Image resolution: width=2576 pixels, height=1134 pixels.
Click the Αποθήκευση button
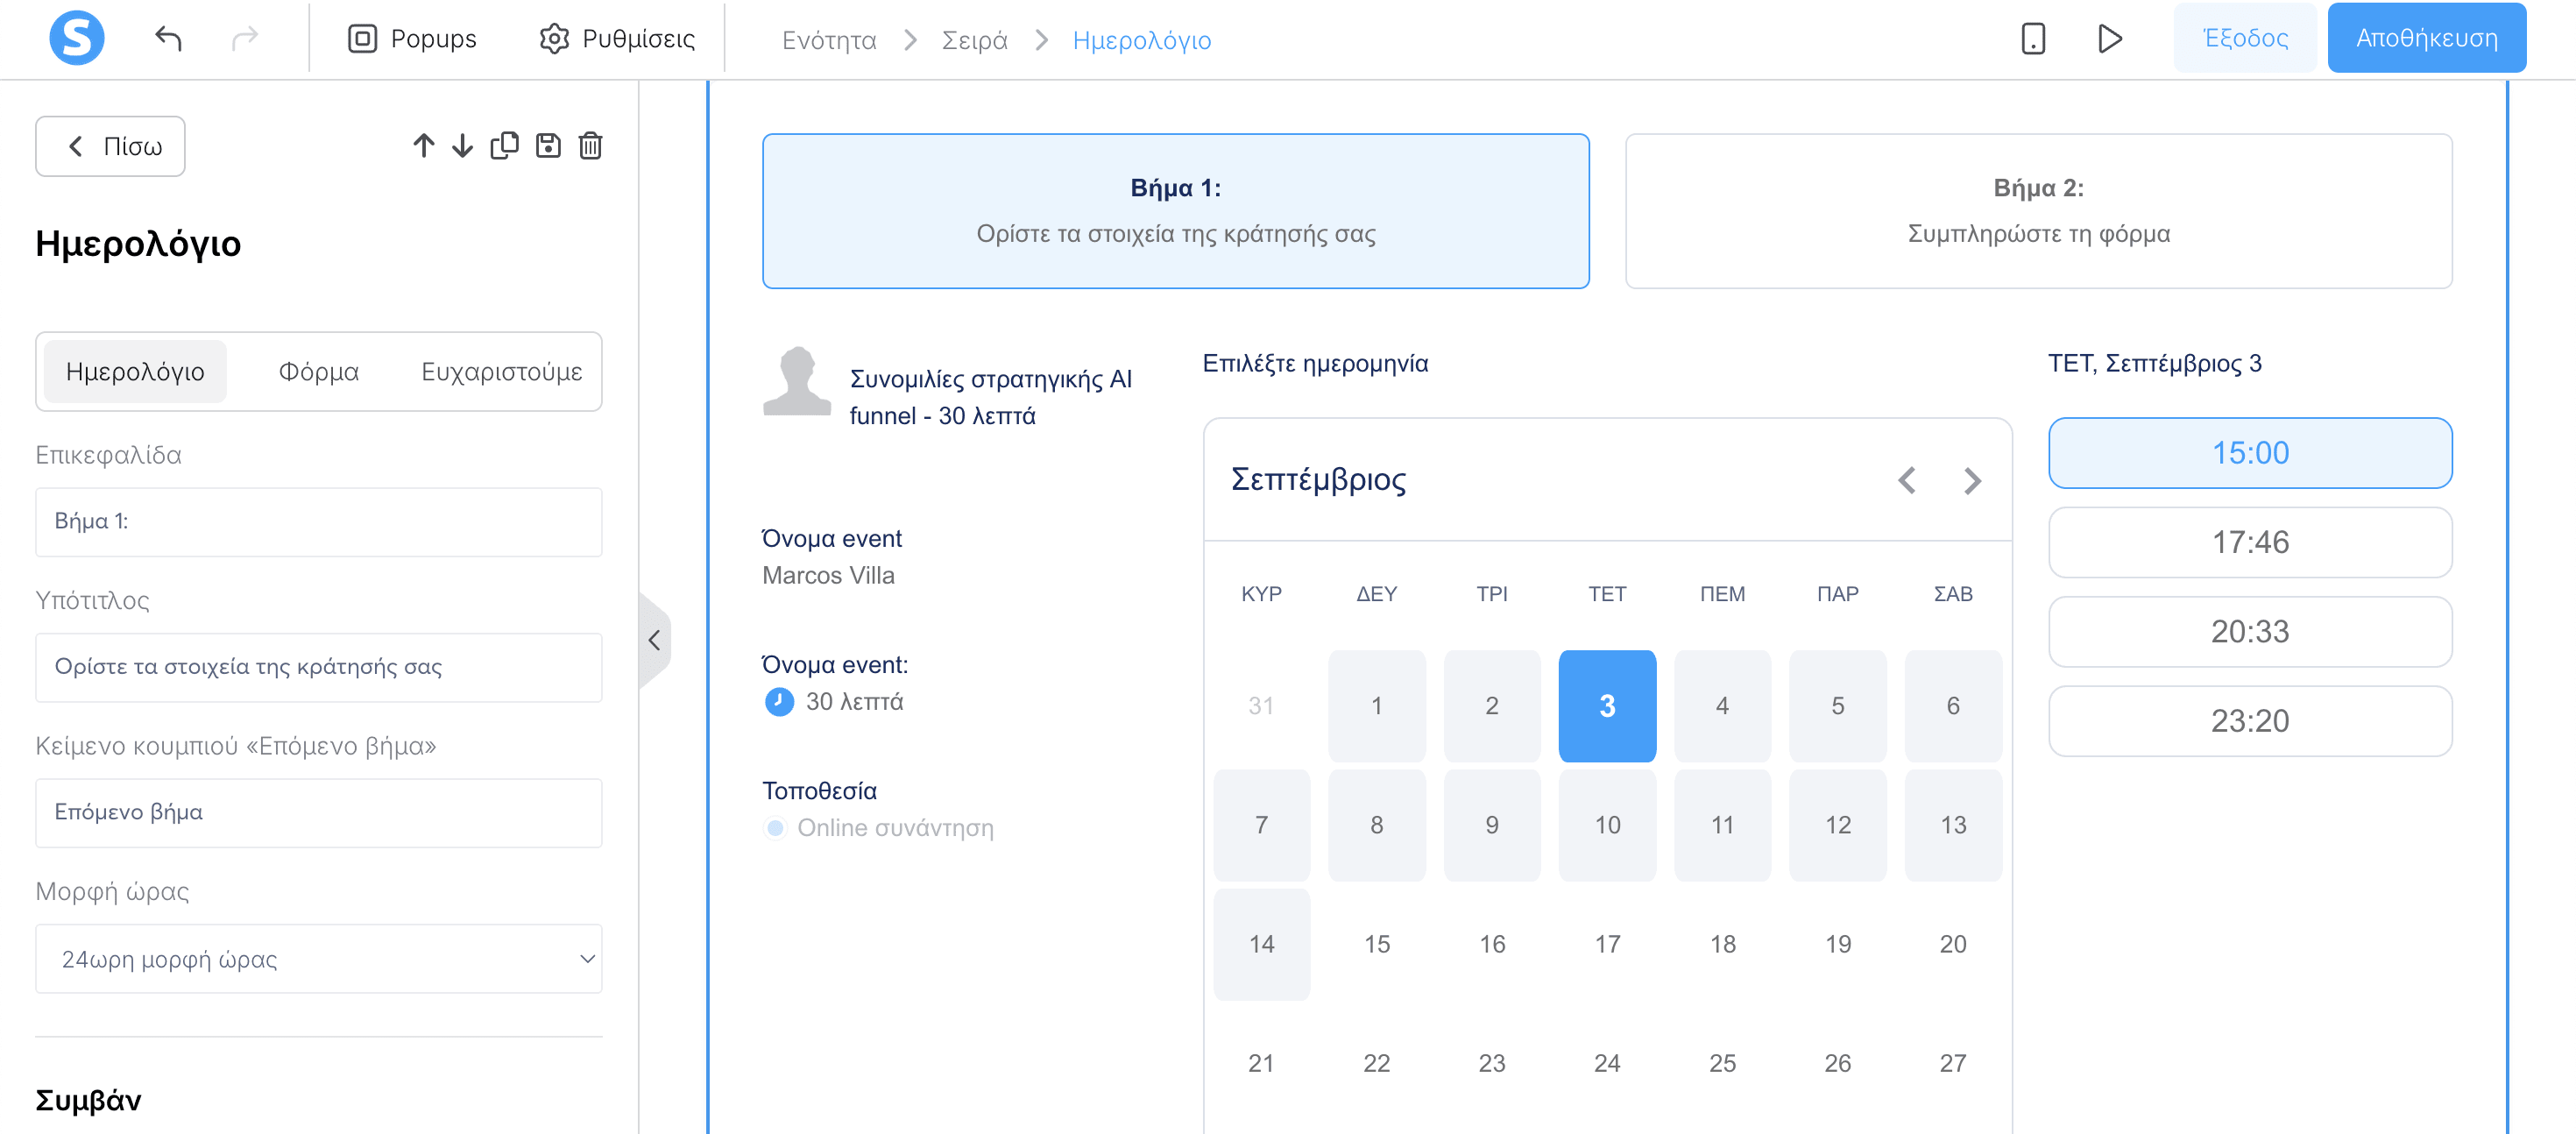click(x=2427, y=38)
